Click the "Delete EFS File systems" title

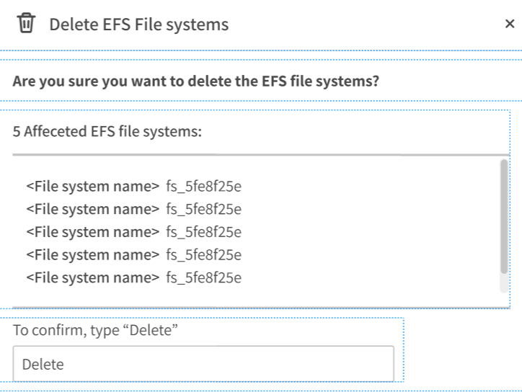pyautogui.click(x=138, y=24)
